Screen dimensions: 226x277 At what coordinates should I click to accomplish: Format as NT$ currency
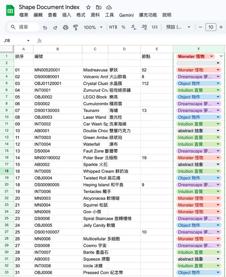pos(113,27)
